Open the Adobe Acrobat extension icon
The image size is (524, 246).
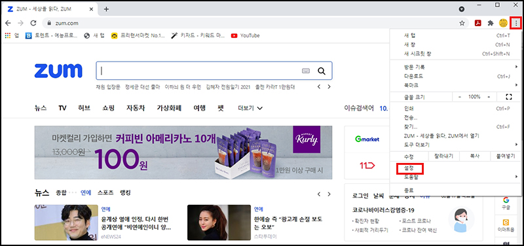(x=478, y=23)
